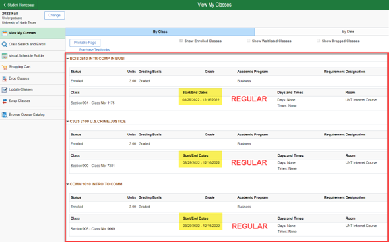Click Section 900 - Class Nbr 7381
The image size is (390, 244).
pyautogui.click(x=92, y=166)
